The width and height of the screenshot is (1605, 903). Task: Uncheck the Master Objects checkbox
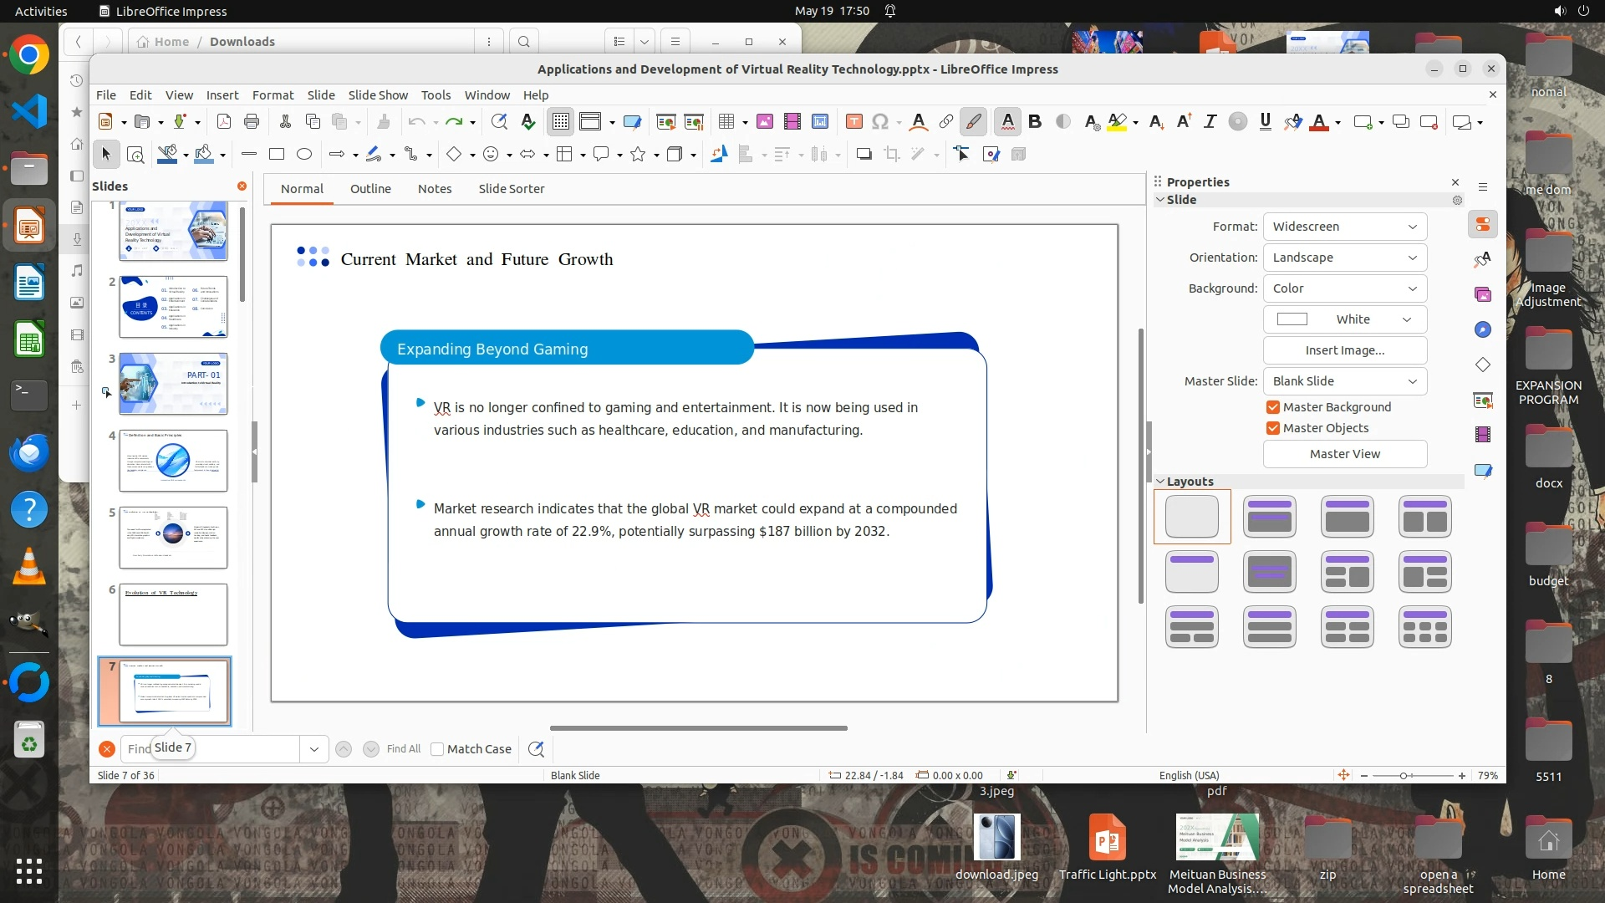[x=1273, y=428]
